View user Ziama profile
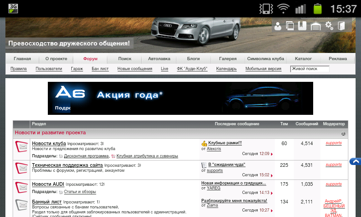 click(212, 205)
